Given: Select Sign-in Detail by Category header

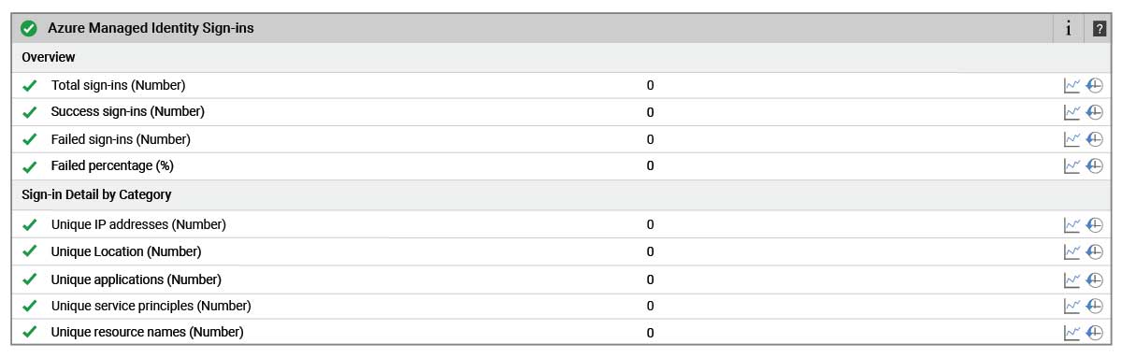Looking at the screenshot, I should (x=560, y=194).
